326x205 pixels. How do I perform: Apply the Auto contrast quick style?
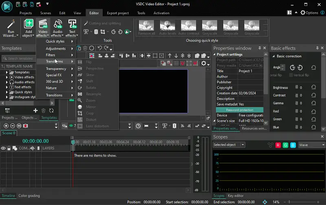click(189, 28)
